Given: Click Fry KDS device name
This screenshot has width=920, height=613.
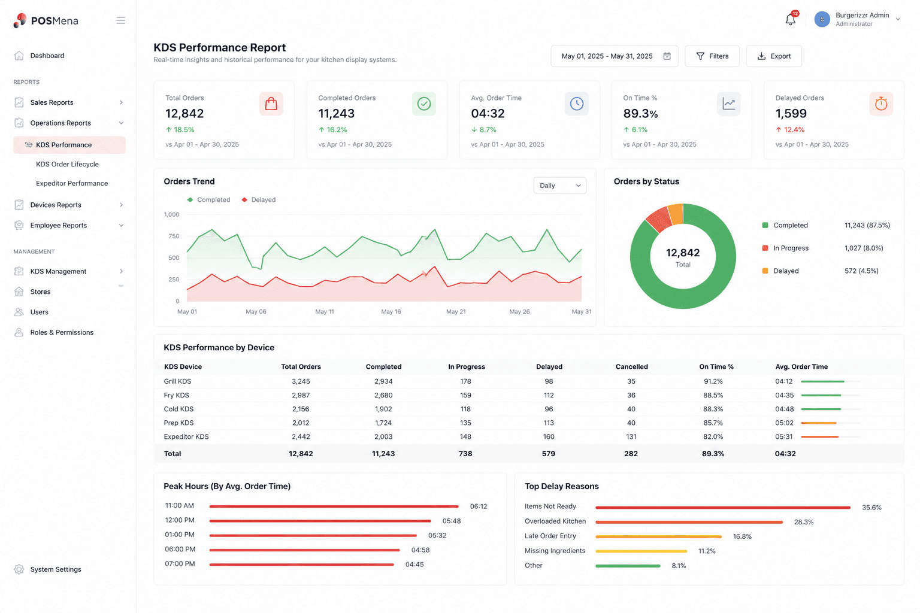Looking at the screenshot, I should tap(177, 395).
